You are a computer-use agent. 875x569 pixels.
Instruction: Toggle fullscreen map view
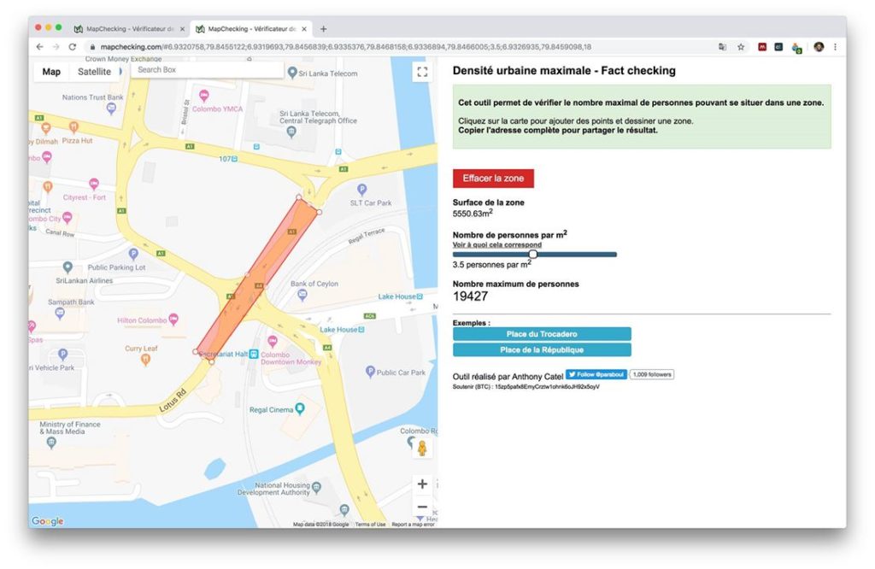point(422,72)
